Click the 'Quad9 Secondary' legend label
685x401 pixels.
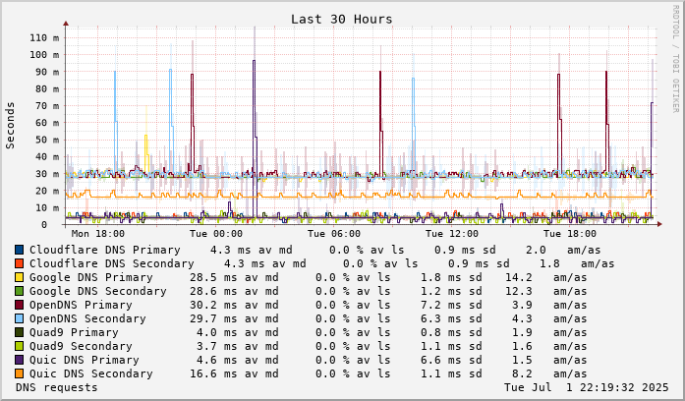point(81,346)
